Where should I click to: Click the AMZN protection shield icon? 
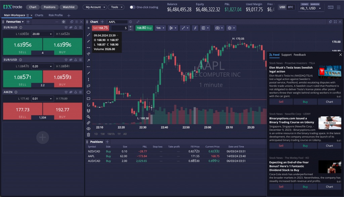coord(66,92)
